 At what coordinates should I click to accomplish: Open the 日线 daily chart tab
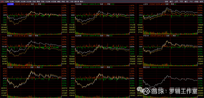(x=34, y=2)
